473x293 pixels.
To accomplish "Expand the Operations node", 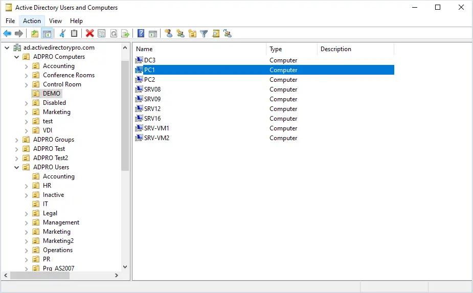I will click(26, 250).
